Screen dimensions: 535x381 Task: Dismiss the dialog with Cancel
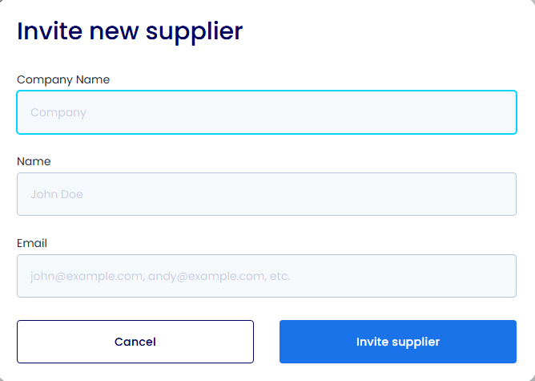pos(135,342)
